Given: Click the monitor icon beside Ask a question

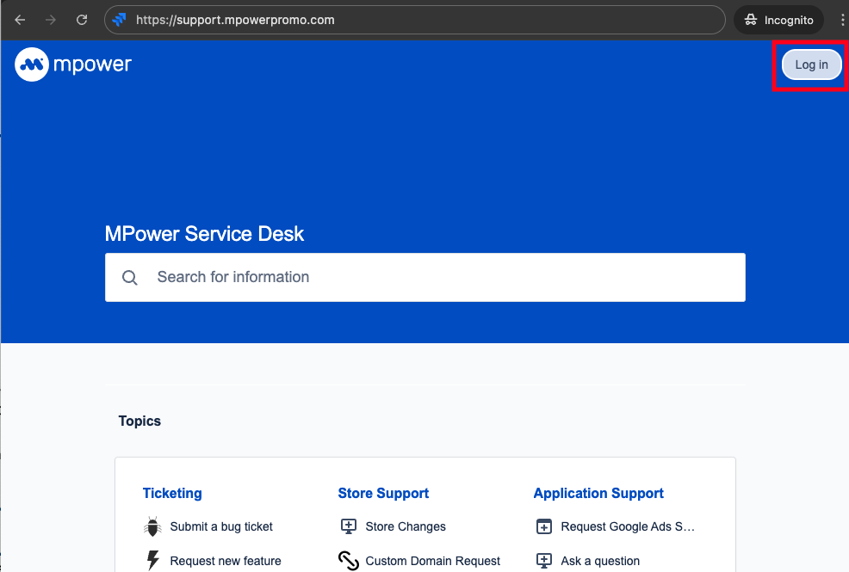Looking at the screenshot, I should (543, 561).
